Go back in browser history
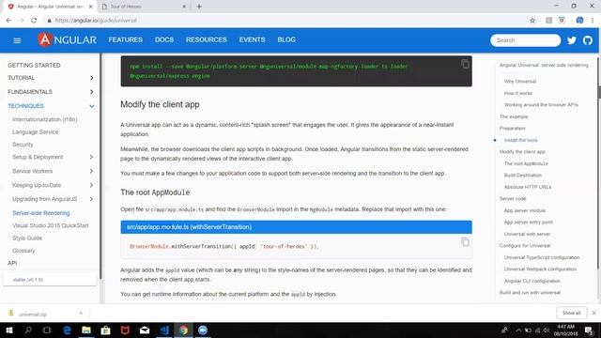Image resolution: width=601 pixels, height=338 pixels. coord(8,21)
